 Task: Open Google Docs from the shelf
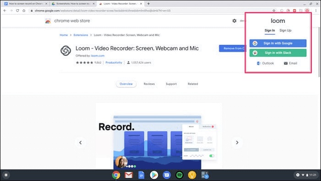coord(141,175)
